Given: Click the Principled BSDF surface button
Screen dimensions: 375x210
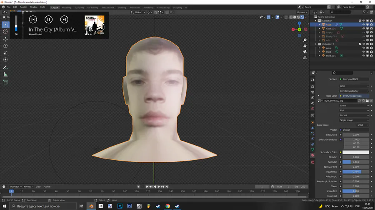Looking at the screenshot, I should coord(354,79).
